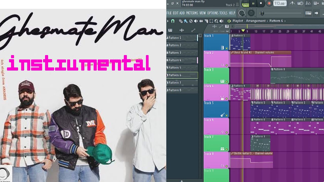
Task: Select Pattern 2 in the picker
Action: pyautogui.click(x=182, y=45)
